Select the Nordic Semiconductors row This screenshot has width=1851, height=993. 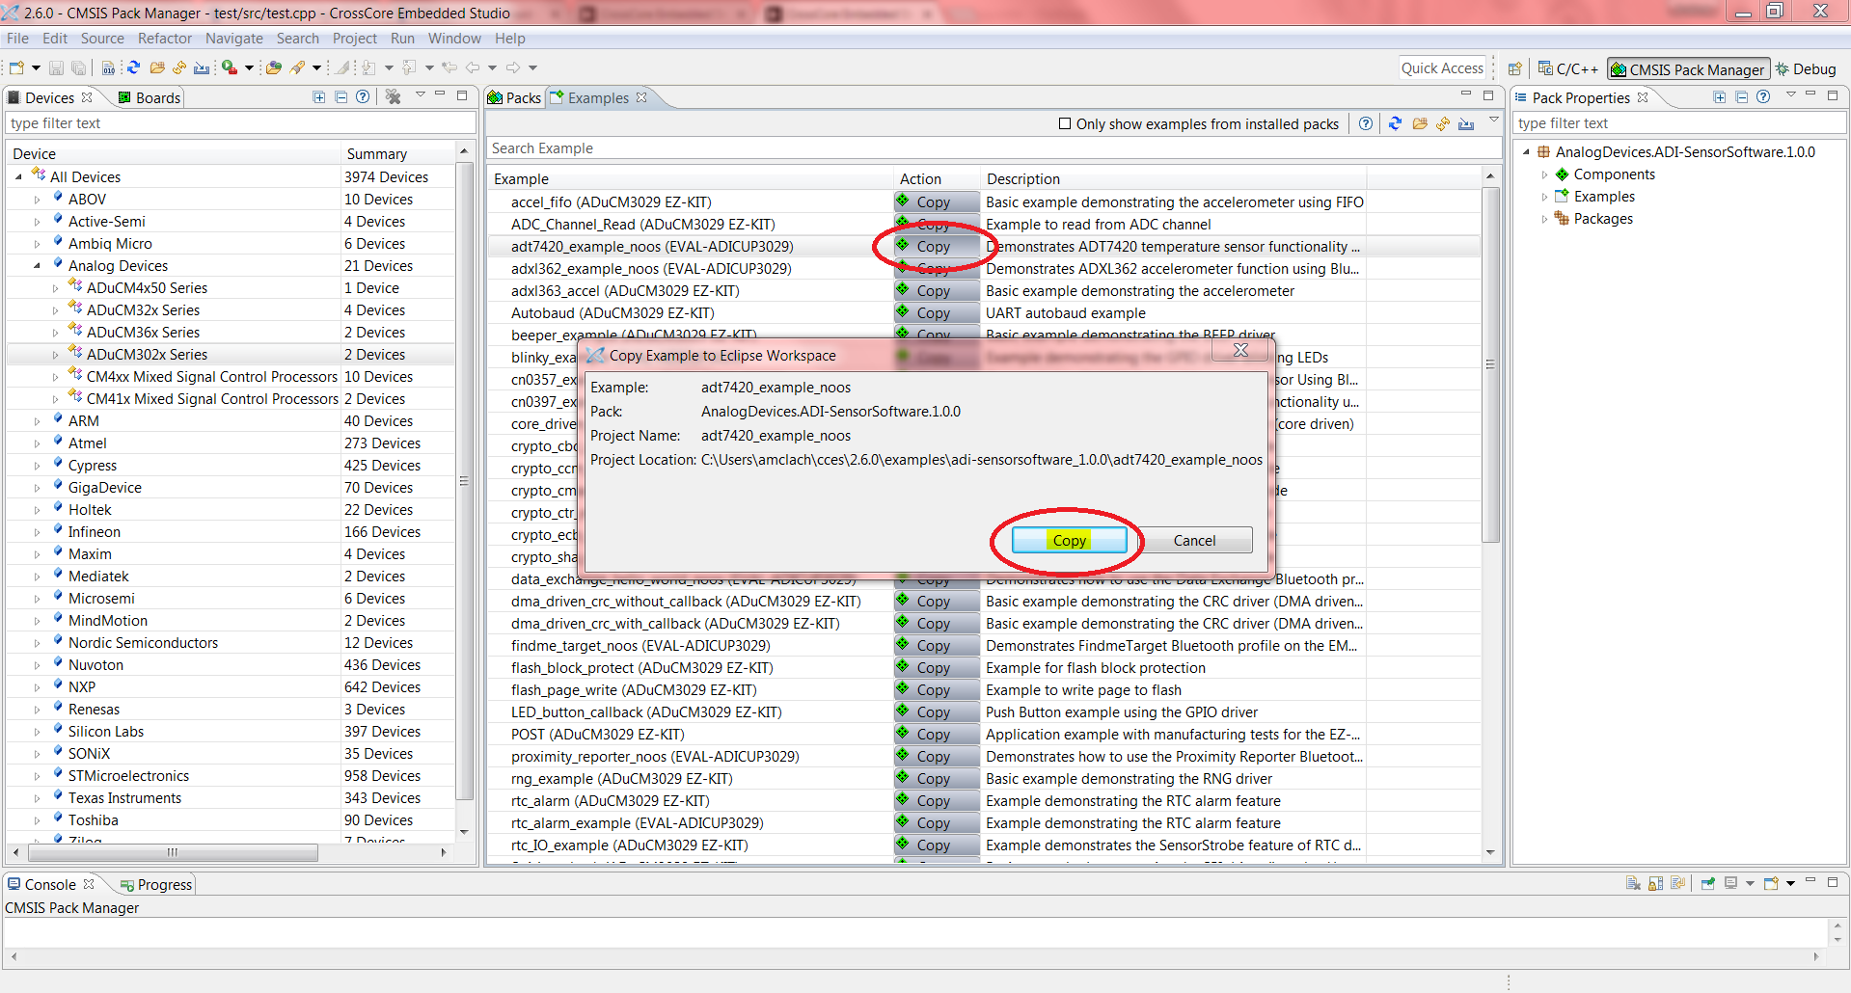(231, 643)
